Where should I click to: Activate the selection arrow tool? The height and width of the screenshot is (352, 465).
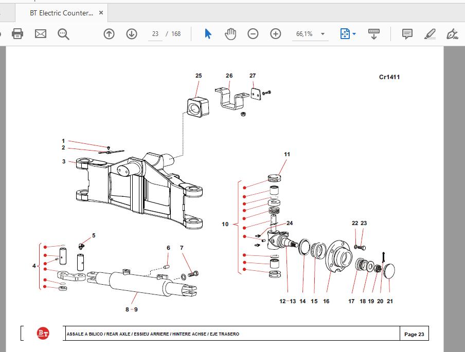(208, 34)
